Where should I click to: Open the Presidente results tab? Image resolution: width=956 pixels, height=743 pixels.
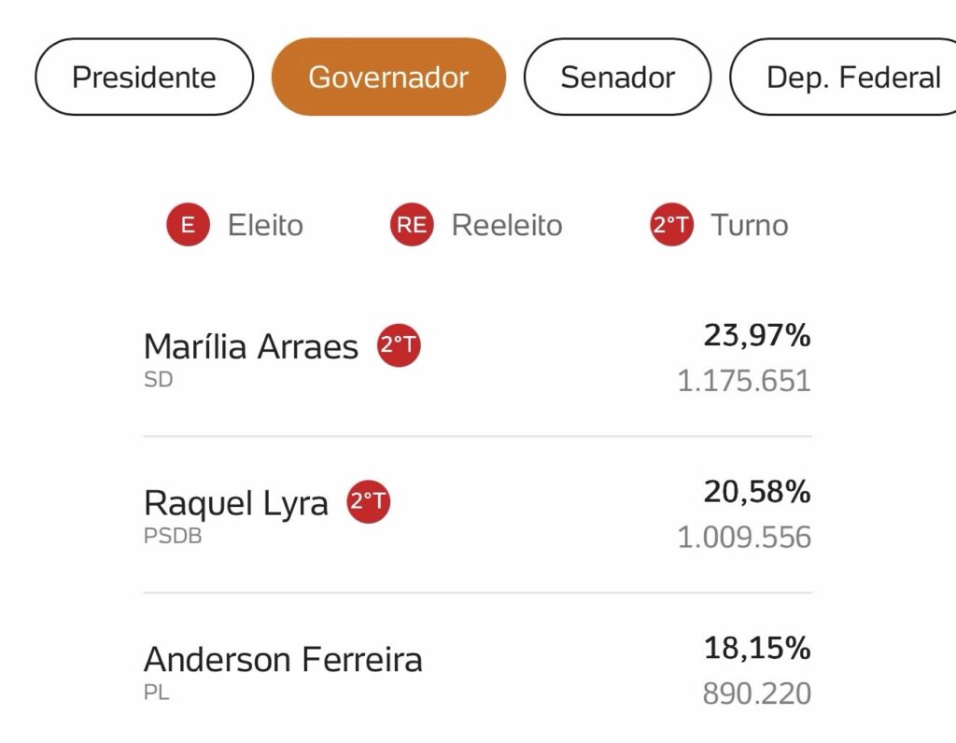click(144, 77)
